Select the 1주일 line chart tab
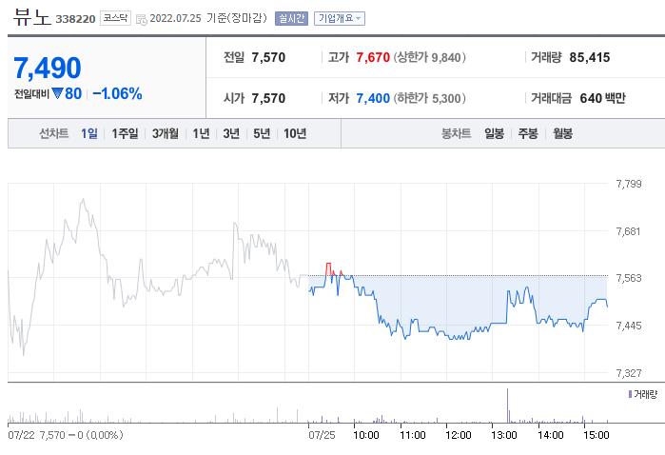The image size is (665, 455). click(125, 133)
